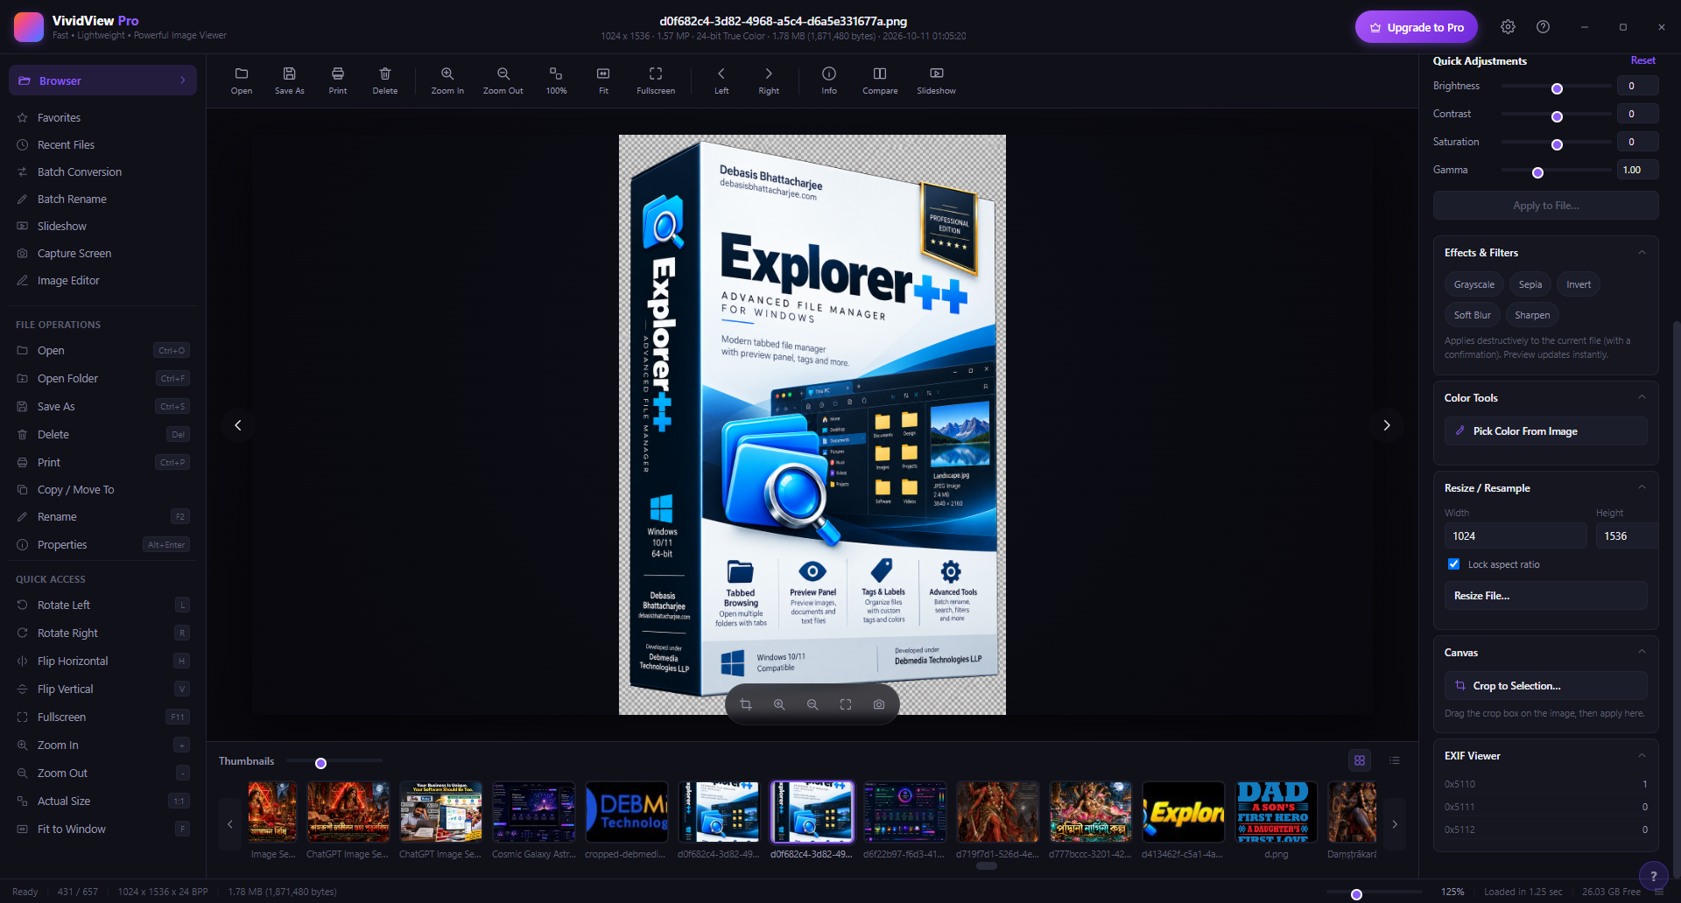
Task: Open help icon in title bar
Action: pos(1544,27)
